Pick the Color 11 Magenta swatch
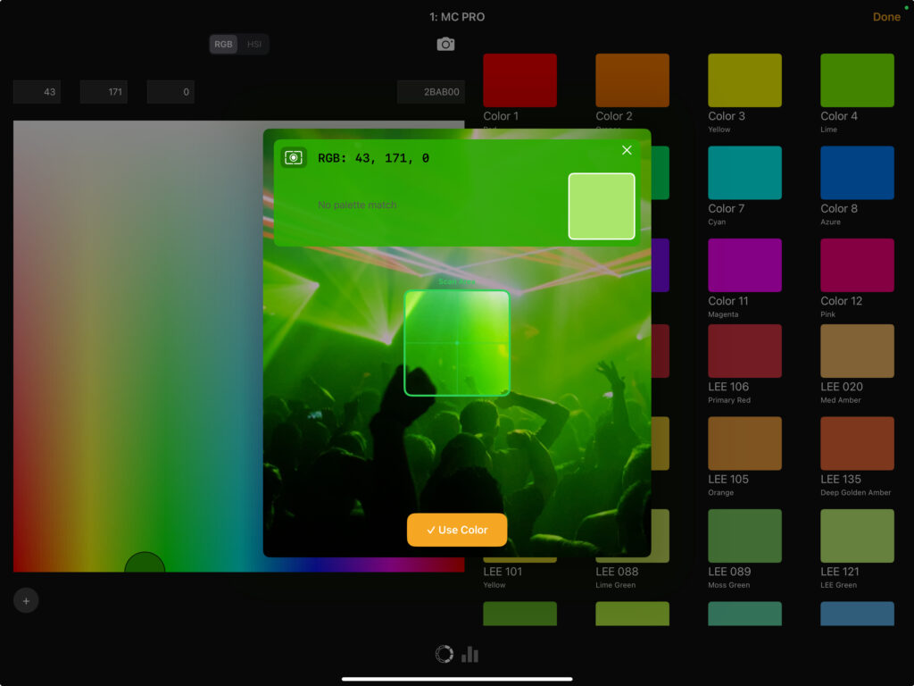 pos(744,265)
